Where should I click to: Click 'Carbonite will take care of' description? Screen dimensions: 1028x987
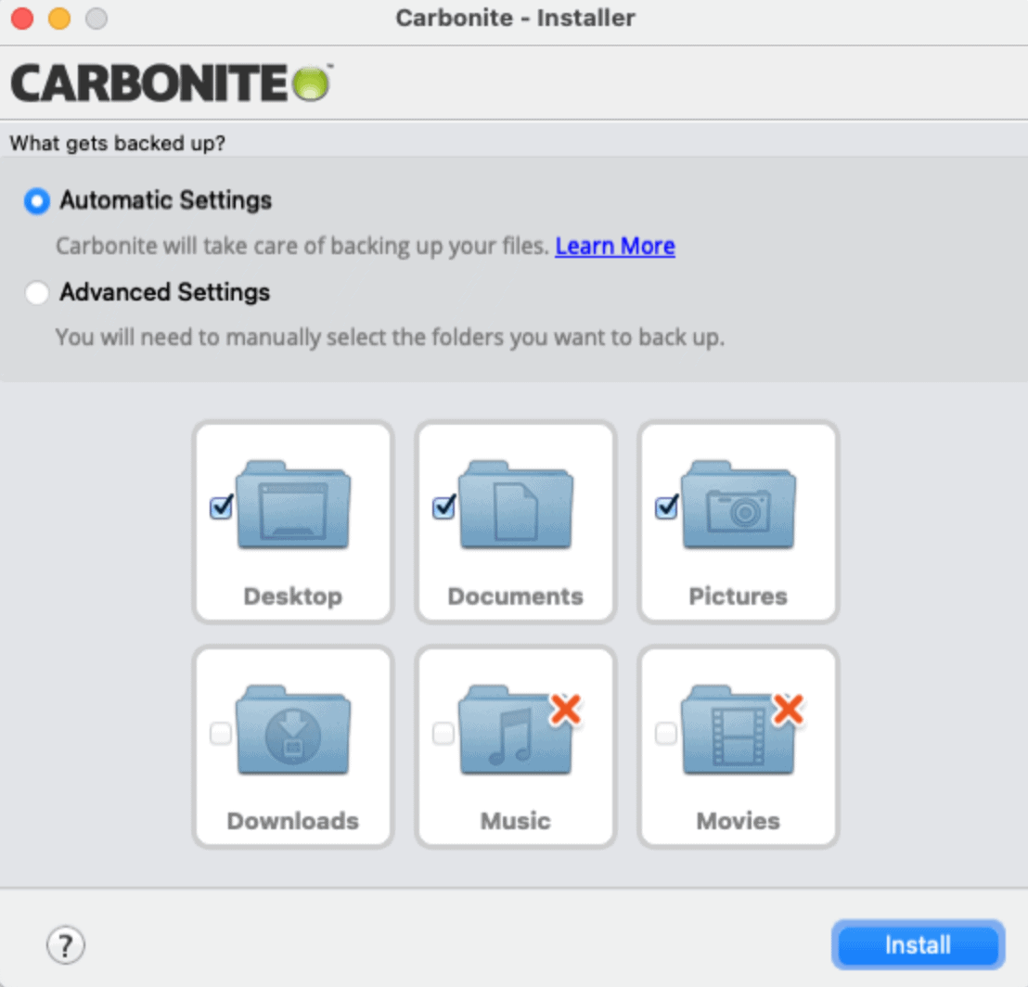click(x=302, y=247)
